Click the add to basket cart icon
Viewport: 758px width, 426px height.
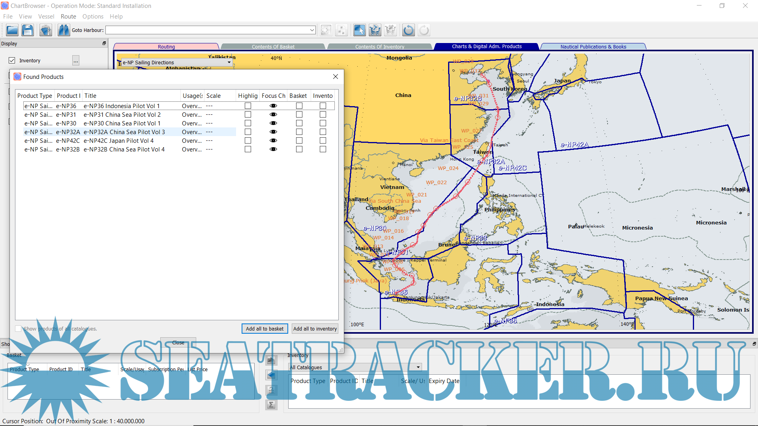click(375, 30)
